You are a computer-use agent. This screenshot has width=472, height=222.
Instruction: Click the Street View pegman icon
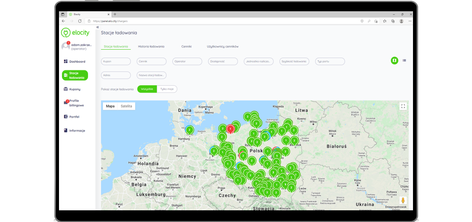coord(403,200)
